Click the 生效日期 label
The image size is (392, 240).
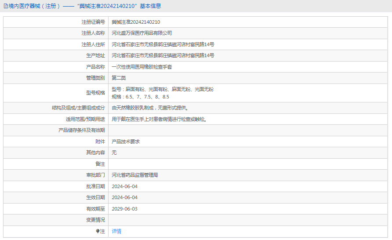point(95,197)
